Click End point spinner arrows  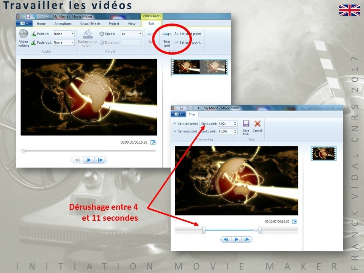coord(235,132)
